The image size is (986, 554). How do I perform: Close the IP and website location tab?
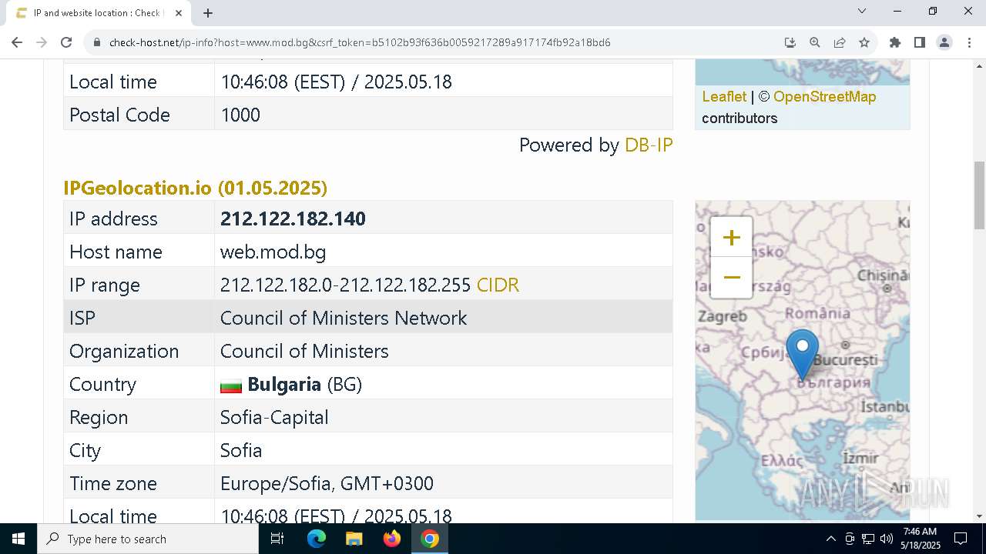point(179,13)
